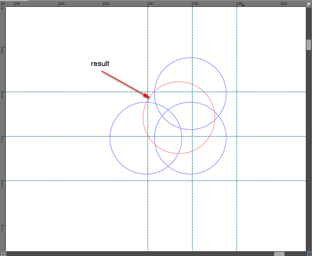The image size is (312, 256).
Task: Click the top edge of the uppermost blue circle
Action: [190, 58]
